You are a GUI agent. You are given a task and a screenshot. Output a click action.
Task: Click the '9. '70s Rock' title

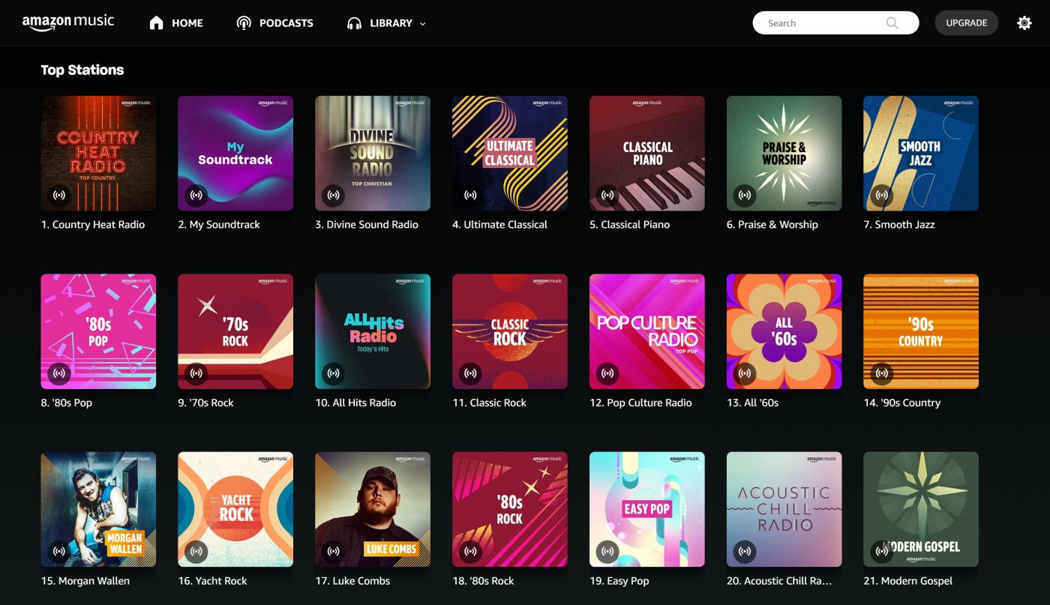click(206, 403)
